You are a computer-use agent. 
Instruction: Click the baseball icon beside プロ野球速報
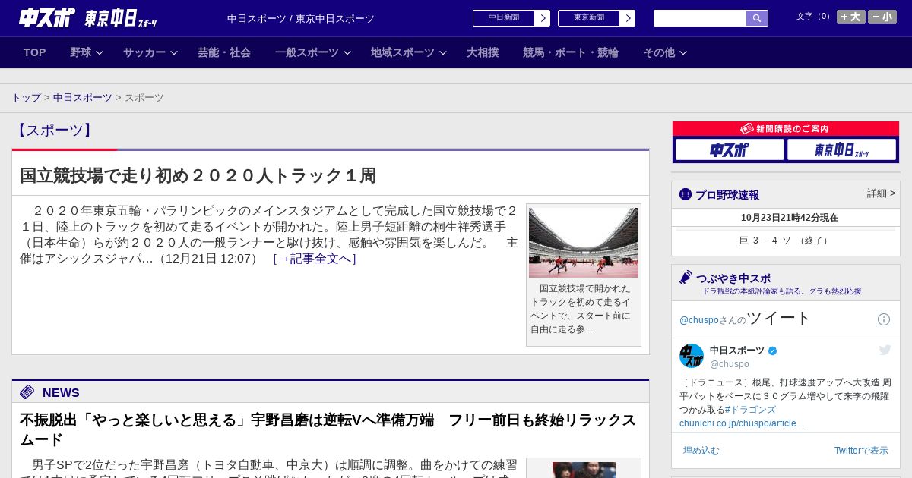pos(686,194)
